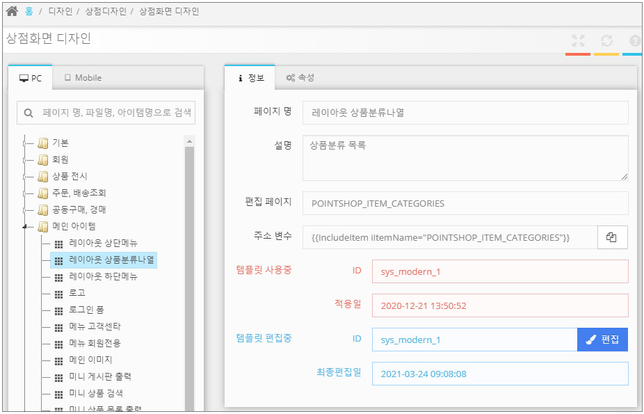Collapse the 메인 아이템 folder
Image resolution: width=644 pixels, height=414 pixels.
point(26,226)
